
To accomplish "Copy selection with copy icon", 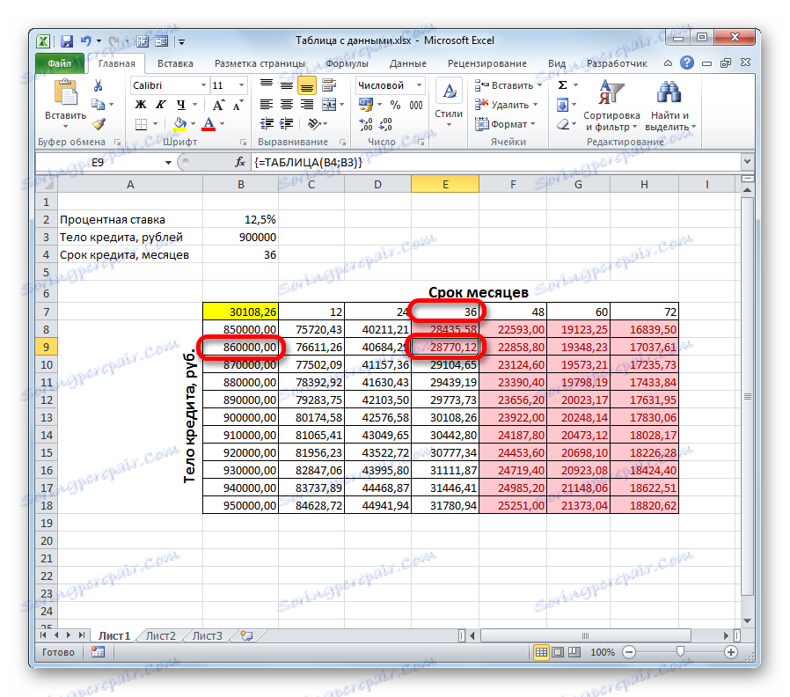I will (x=98, y=105).
